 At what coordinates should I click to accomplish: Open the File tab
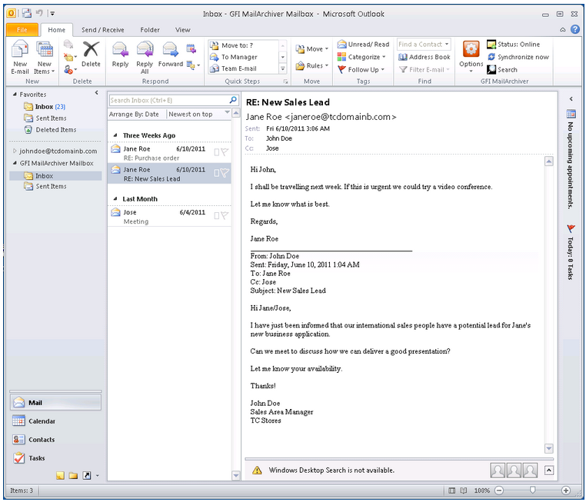coord(22,29)
